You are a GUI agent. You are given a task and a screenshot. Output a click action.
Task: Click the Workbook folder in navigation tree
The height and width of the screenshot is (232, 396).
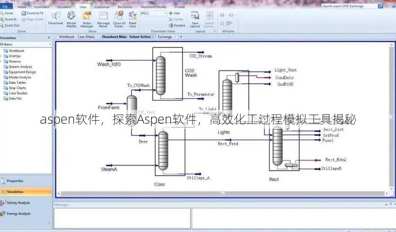[x=14, y=51]
